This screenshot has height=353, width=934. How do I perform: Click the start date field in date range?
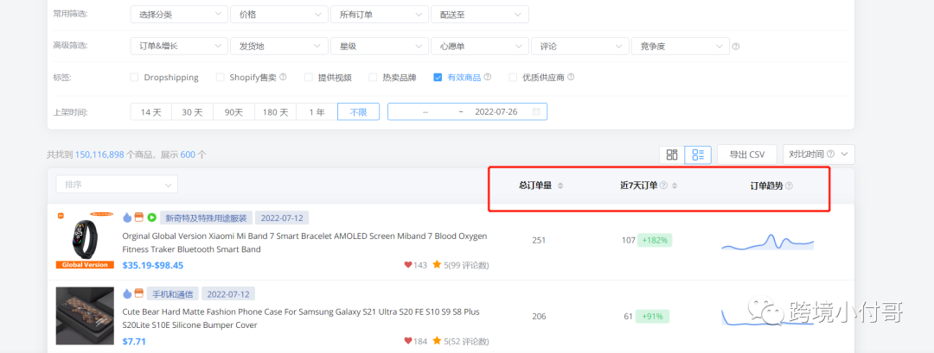[x=425, y=111]
